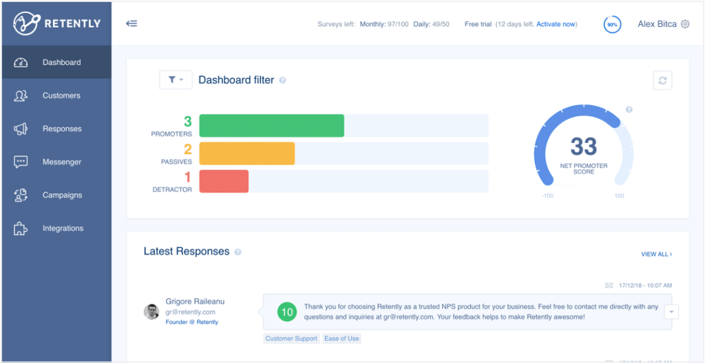Click the Latest Responses heading
The image size is (705, 363).
(x=187, y=251)
